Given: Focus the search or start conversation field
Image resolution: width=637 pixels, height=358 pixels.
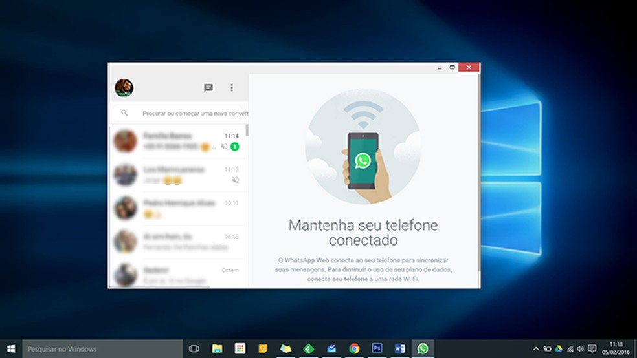Looking at the screenshot, I should tap(181, 113).
